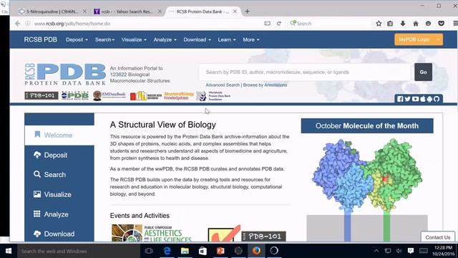The height and width of the screenshot is (258, 458).
Task: Expand the Learn dropdown in navbar
Action: (x=227, y=39)
